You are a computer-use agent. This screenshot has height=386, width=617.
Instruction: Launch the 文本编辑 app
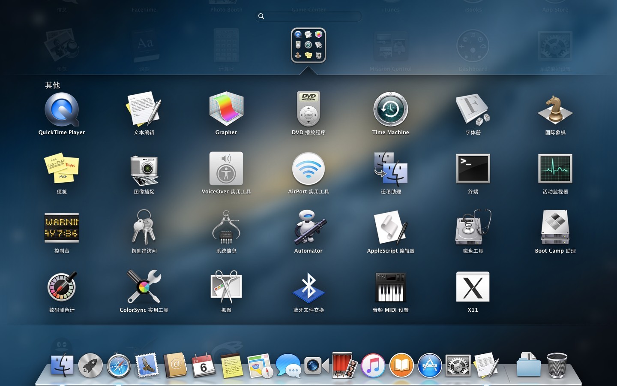(x=144, y=109)
